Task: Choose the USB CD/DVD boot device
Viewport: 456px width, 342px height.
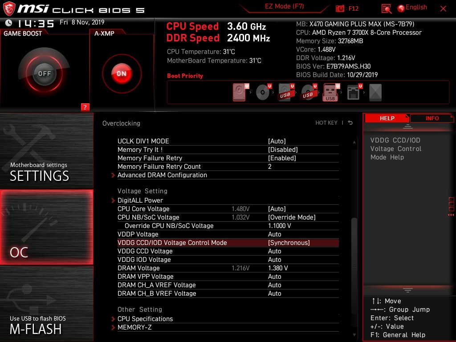Action: [x=308, y=93]
